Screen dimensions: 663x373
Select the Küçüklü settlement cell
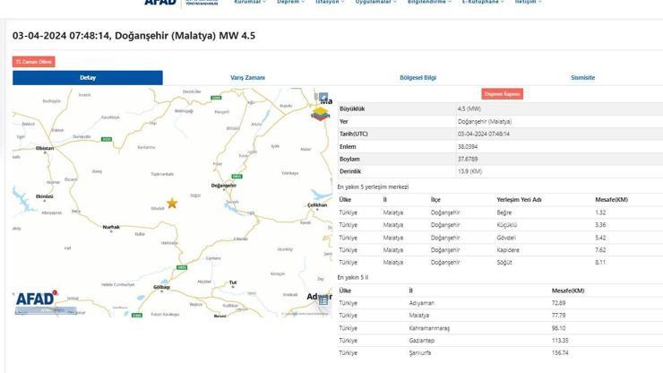click(506, 225)
